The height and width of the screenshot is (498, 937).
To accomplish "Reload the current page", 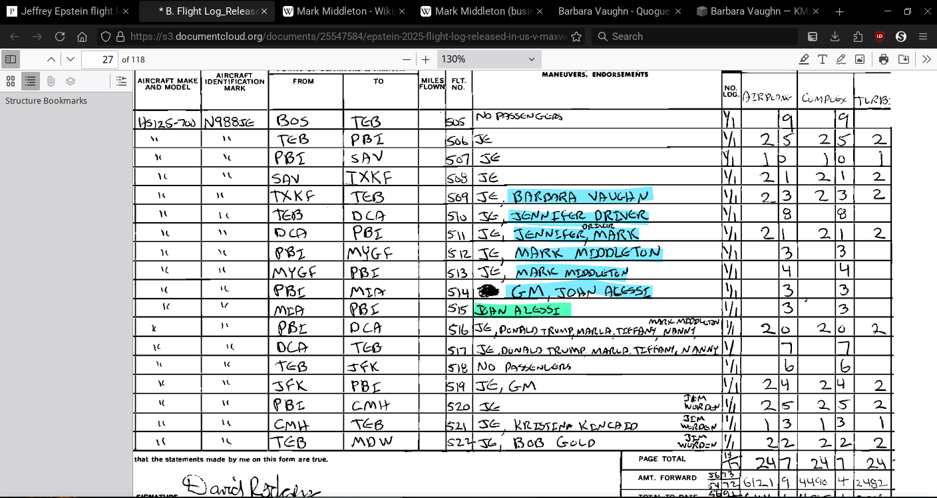I will [60, 37].
